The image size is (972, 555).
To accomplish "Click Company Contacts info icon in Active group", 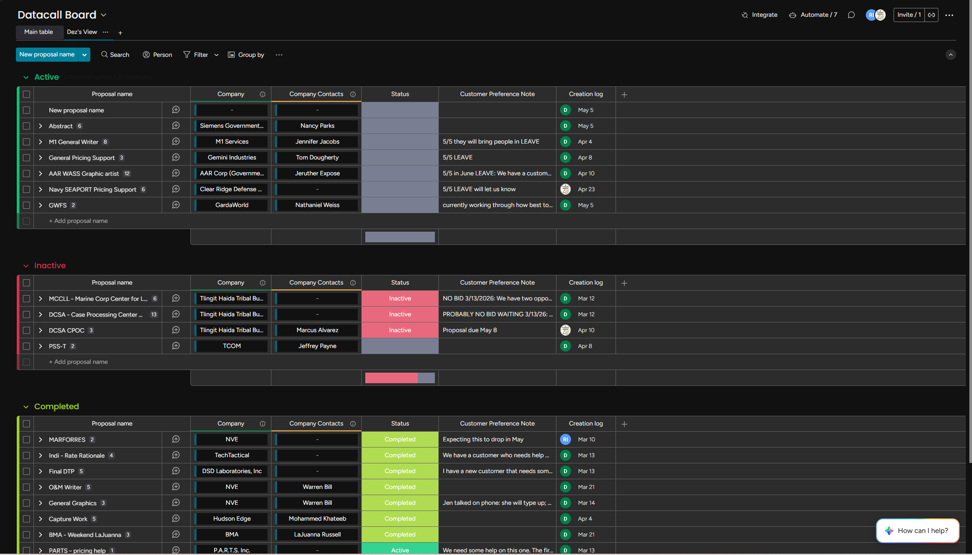I will click(x=353, y=94).
